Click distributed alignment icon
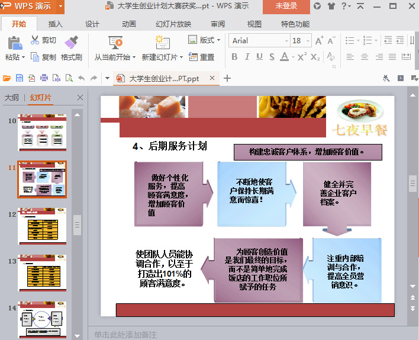The image size is (419, 340). click(x=406, y=56)
